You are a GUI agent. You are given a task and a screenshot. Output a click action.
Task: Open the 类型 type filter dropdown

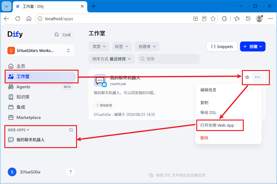tap(99, 46)
